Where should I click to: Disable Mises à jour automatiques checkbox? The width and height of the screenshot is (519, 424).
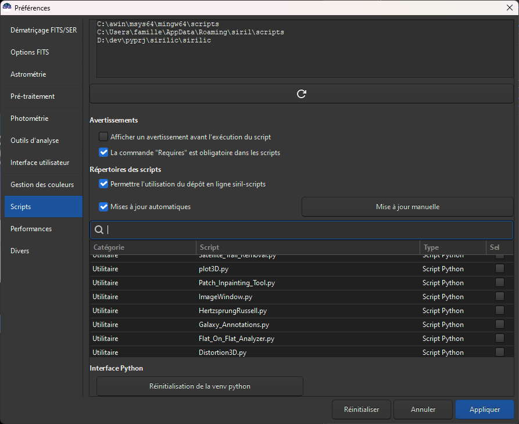point(103,207)
